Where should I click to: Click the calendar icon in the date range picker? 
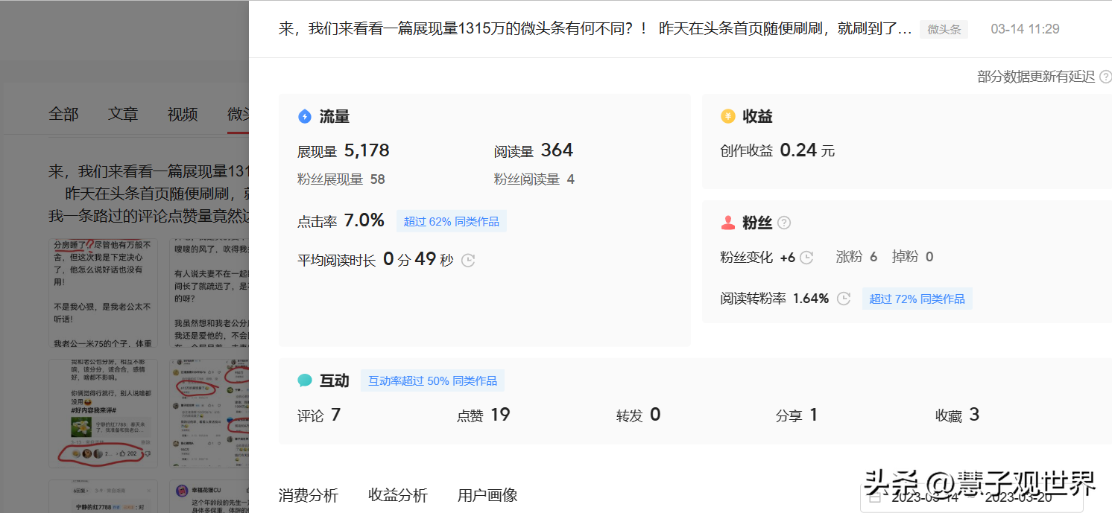pyautogui.click(x=875, y=497)
